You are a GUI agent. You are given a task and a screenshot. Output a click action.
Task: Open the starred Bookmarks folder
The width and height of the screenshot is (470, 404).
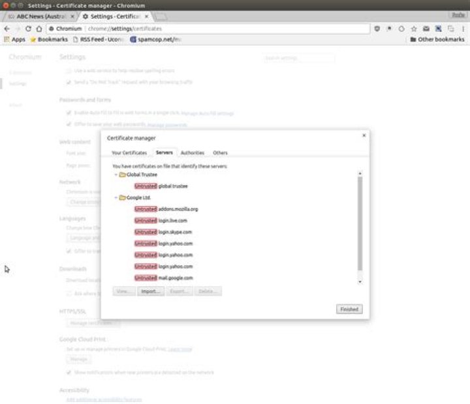[49, 40]
